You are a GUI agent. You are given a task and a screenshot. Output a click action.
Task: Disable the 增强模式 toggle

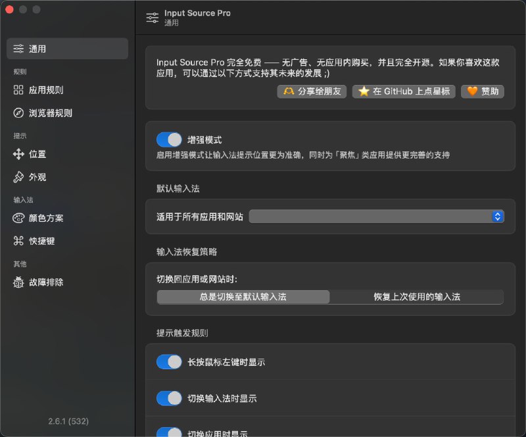(x=168, y=140)
